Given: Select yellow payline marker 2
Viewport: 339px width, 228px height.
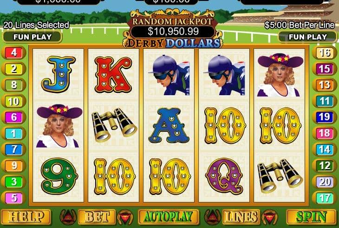Looking at the screenshot, I should [x=14, y=69].
